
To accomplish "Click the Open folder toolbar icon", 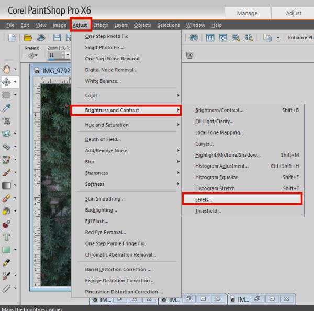I will click(x=28, y=38).
